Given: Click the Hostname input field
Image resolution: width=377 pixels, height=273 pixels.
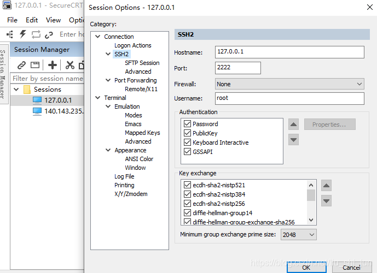Looking at the screenshot, I should click(289, 52).
